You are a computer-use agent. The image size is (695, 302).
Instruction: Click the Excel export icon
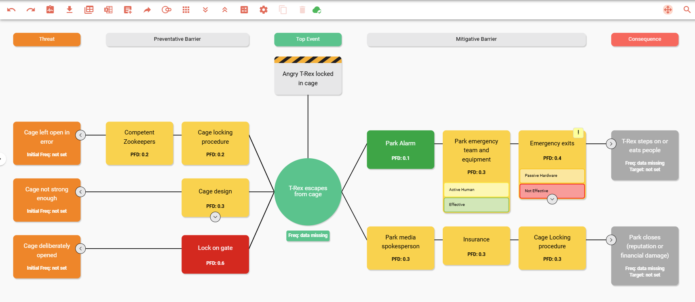pos(108,10)
